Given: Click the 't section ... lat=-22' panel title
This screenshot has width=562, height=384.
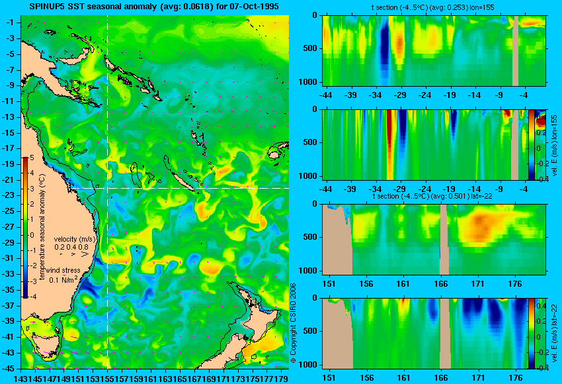Looking at the screenshot, I should pyautogui.click(x=432, y=196).
